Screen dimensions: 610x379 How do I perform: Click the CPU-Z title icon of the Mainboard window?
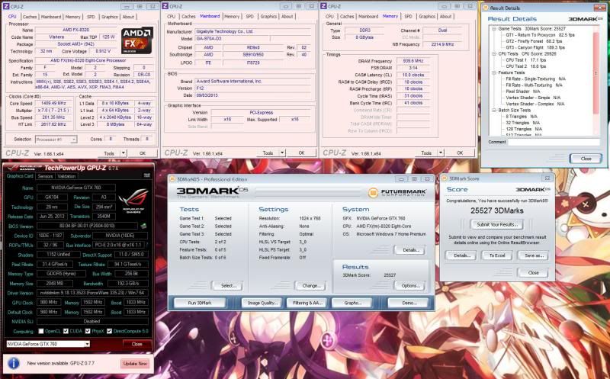tap(165, 6)
